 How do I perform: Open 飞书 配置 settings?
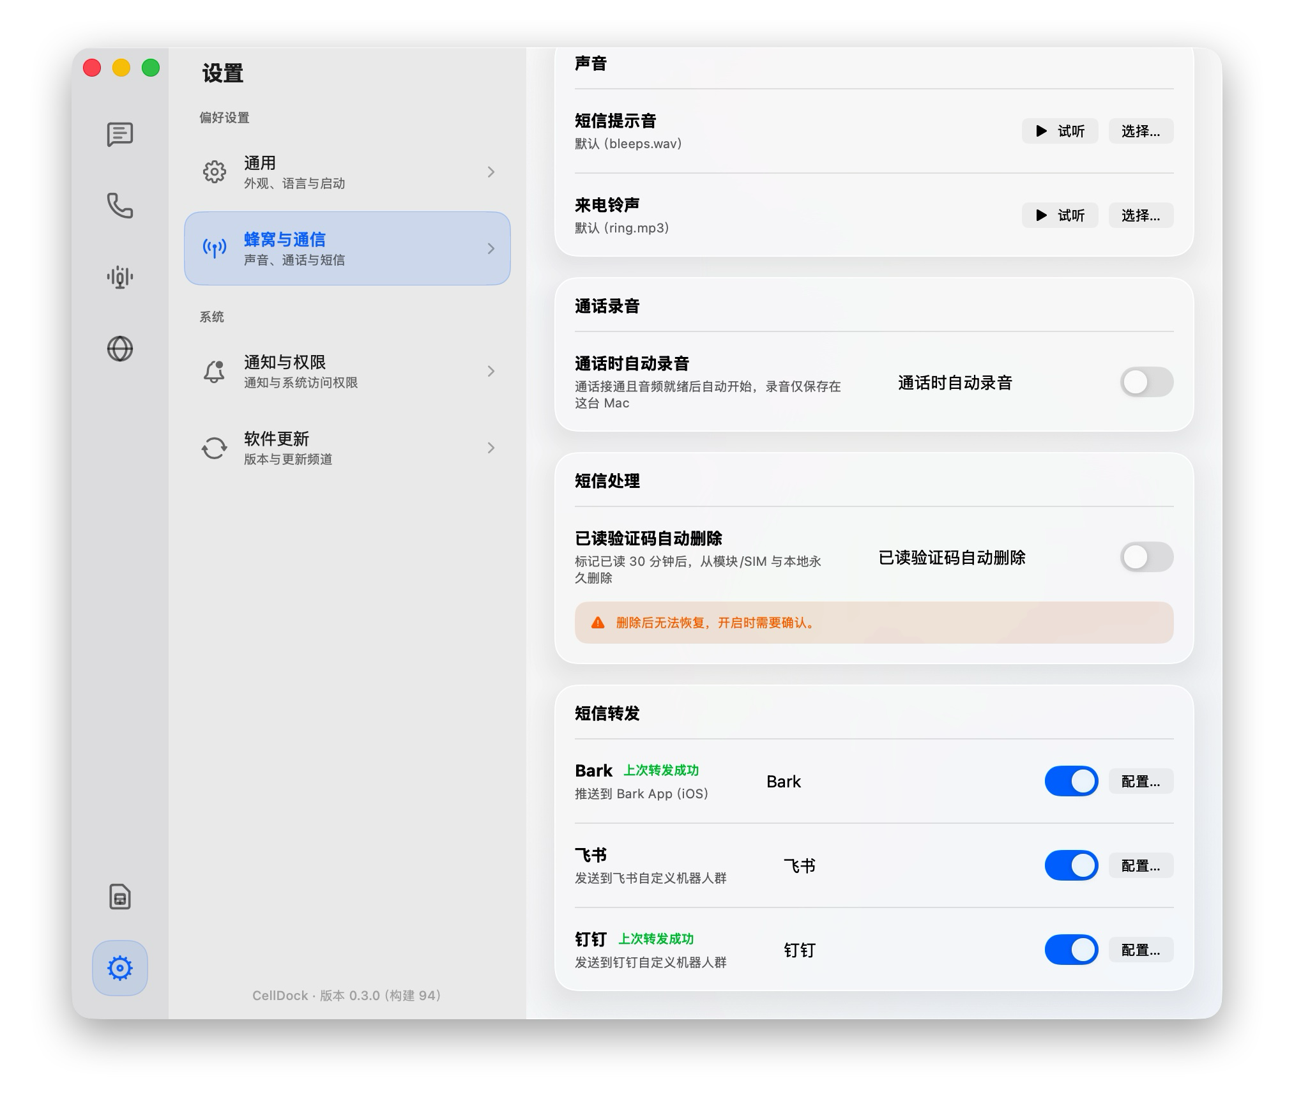point(1141,865)
